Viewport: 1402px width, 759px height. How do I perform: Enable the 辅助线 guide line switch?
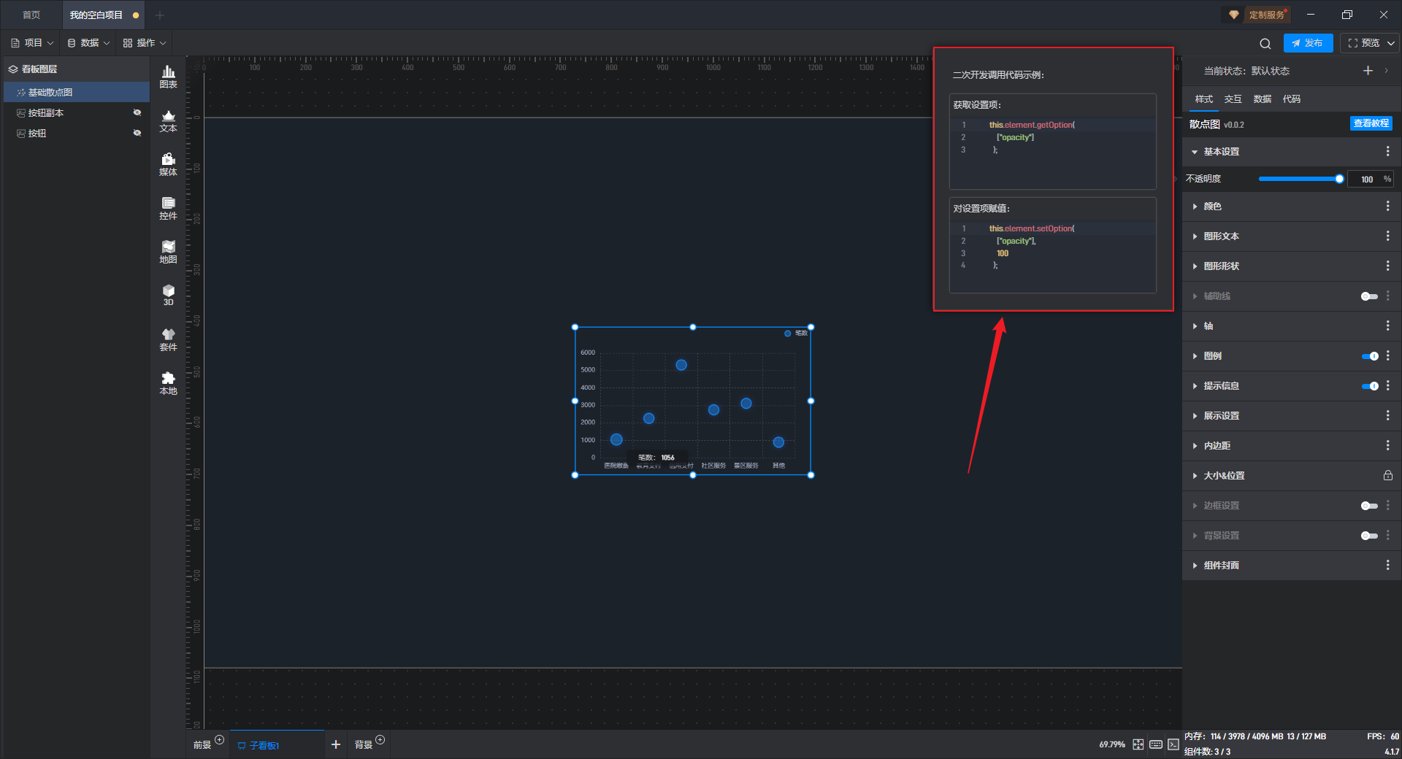click(1369, 296)
